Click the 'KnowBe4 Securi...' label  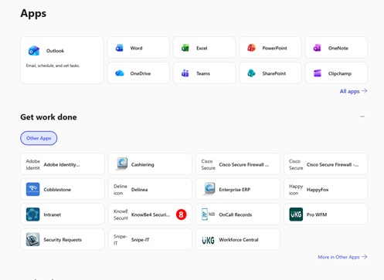click(151, 214)
